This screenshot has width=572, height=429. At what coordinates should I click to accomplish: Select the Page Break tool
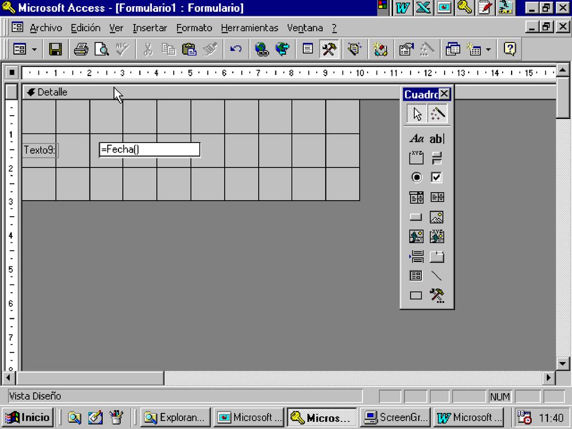[417, 256]
